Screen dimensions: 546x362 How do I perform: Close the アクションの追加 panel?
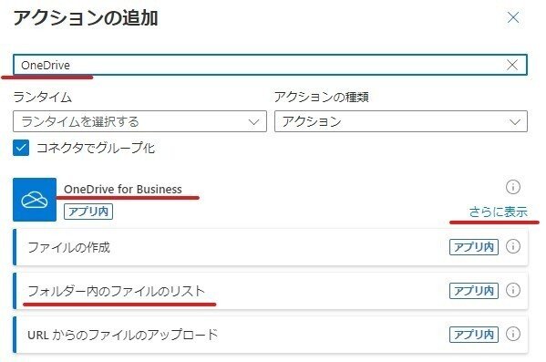point(513,17)
